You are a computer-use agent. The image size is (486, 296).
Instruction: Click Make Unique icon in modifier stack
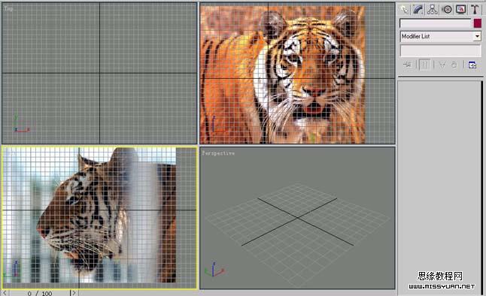[x=442, y=65]
